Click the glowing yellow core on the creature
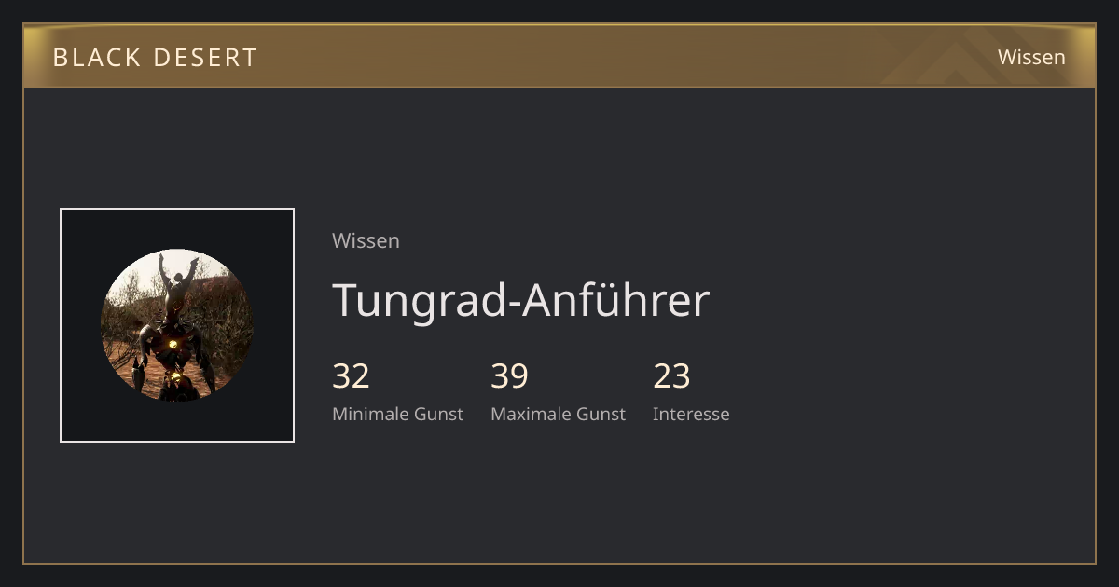 (x=173, y=344)
